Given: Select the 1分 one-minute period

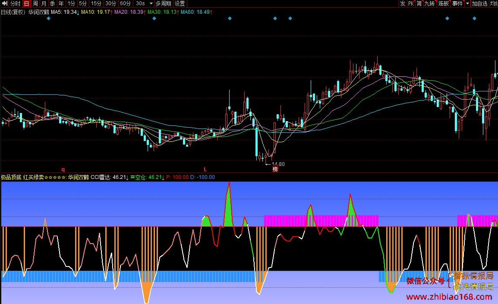Looking at the screenshot, I should pos(72,3).
